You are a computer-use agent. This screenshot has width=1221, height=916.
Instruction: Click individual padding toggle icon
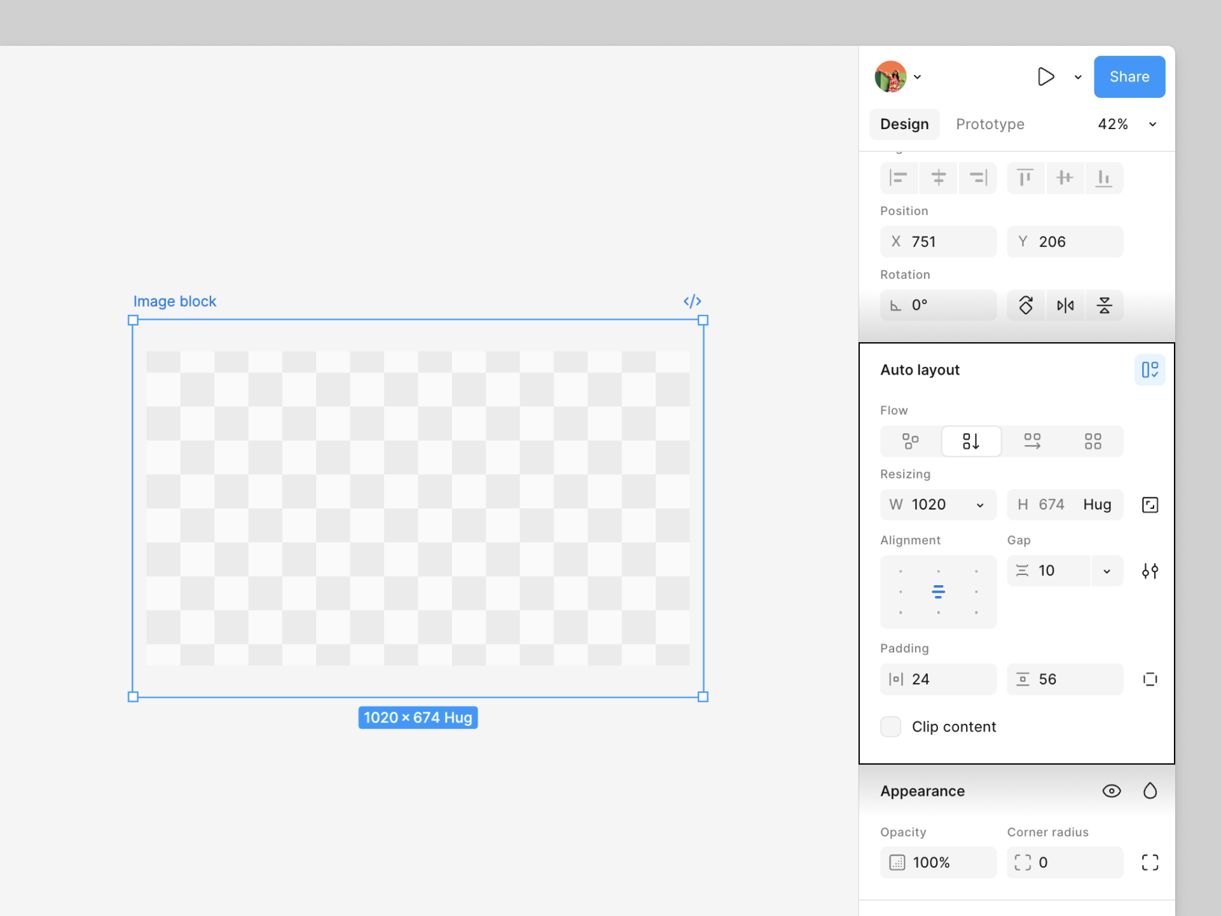pyautogui.click(x=1150, y=679)
